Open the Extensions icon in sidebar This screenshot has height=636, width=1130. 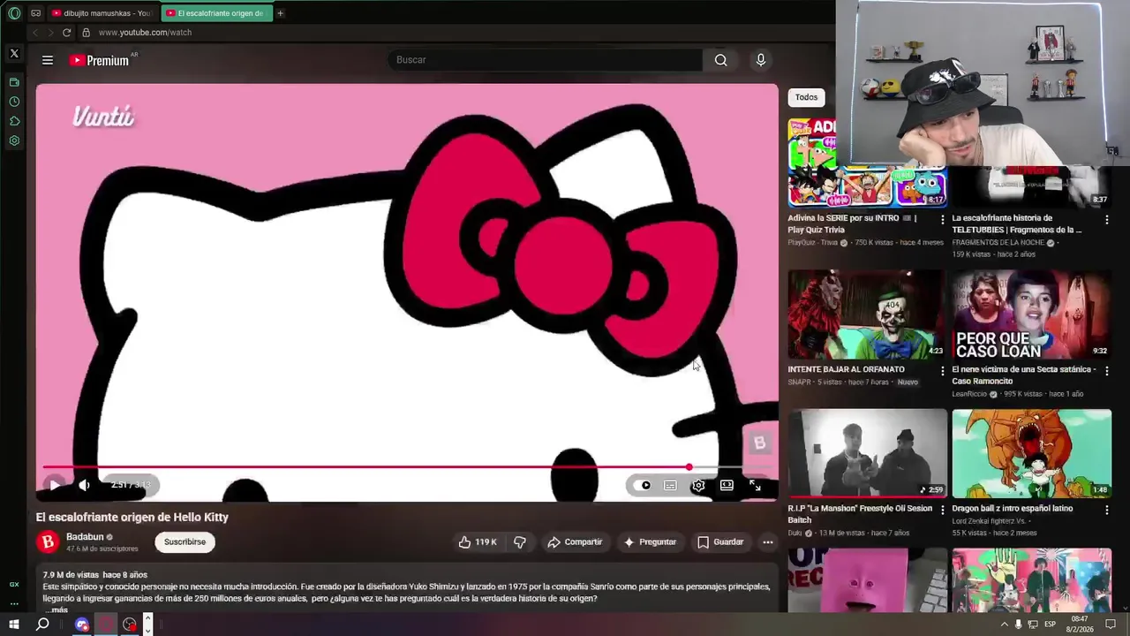14,121
